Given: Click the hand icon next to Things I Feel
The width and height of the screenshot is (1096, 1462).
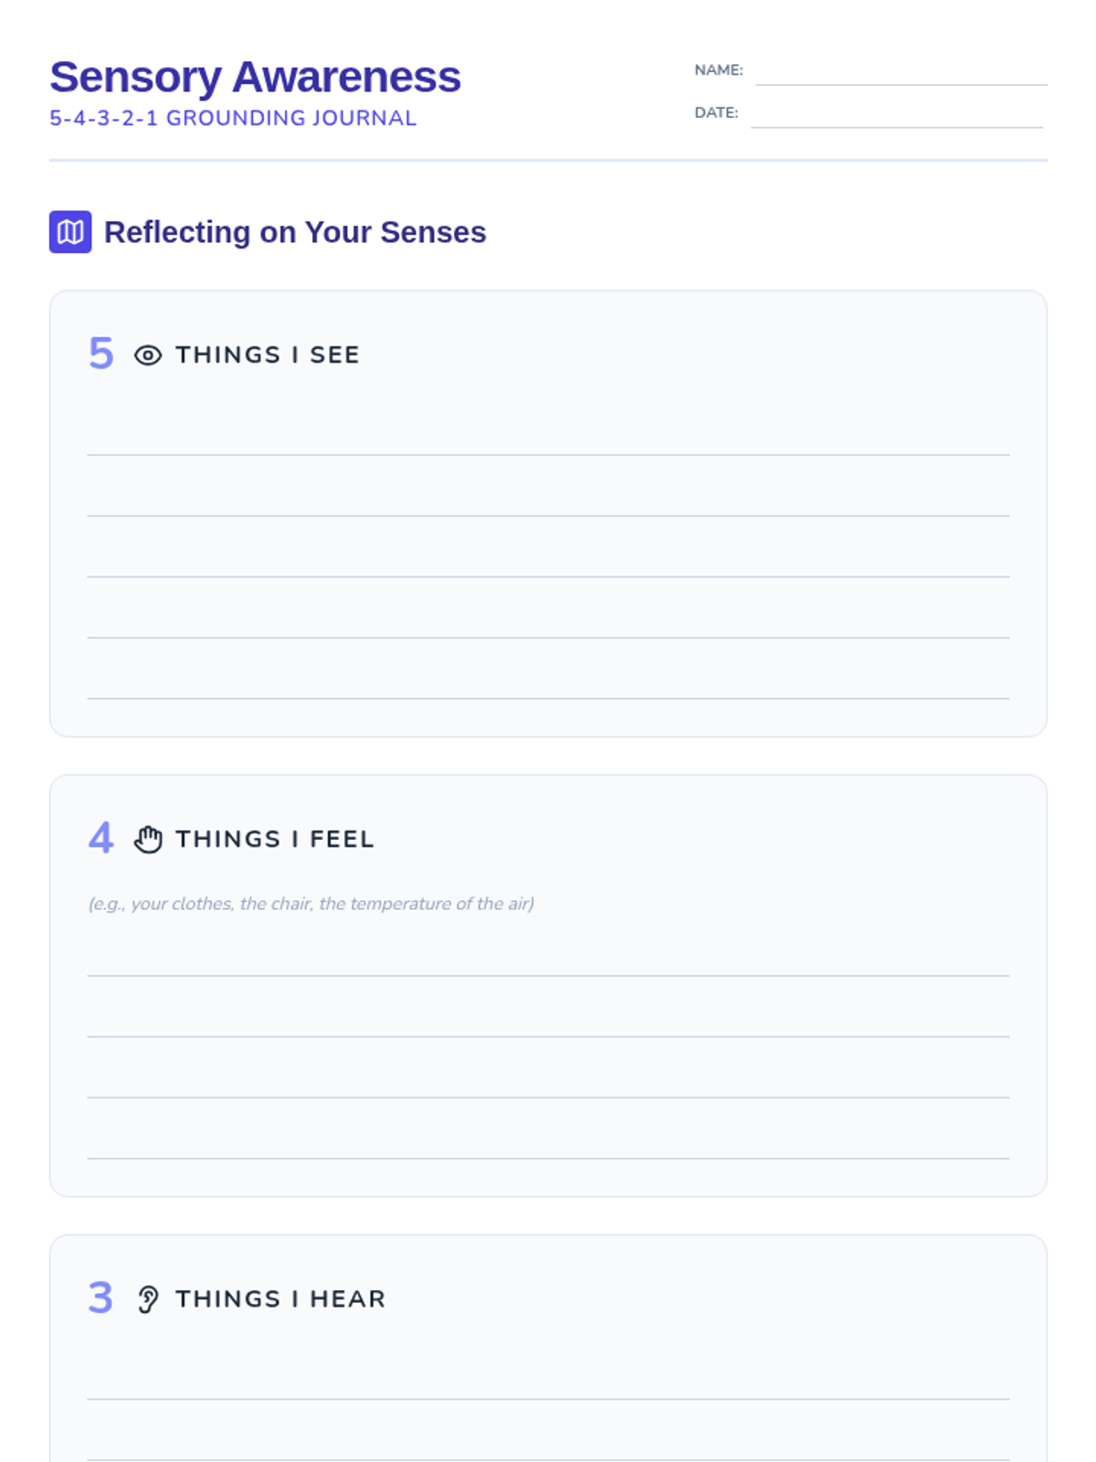Looking at the screenshot, I should tap(148, 839).
